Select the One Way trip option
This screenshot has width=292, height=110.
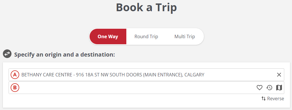[108, 36]
